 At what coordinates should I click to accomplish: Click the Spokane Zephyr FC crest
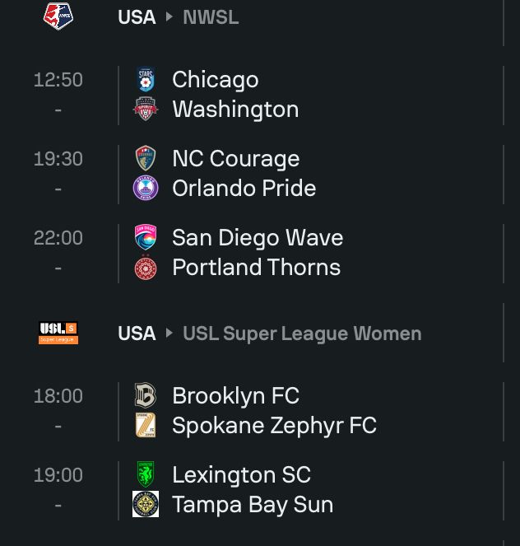coord(146,425)
